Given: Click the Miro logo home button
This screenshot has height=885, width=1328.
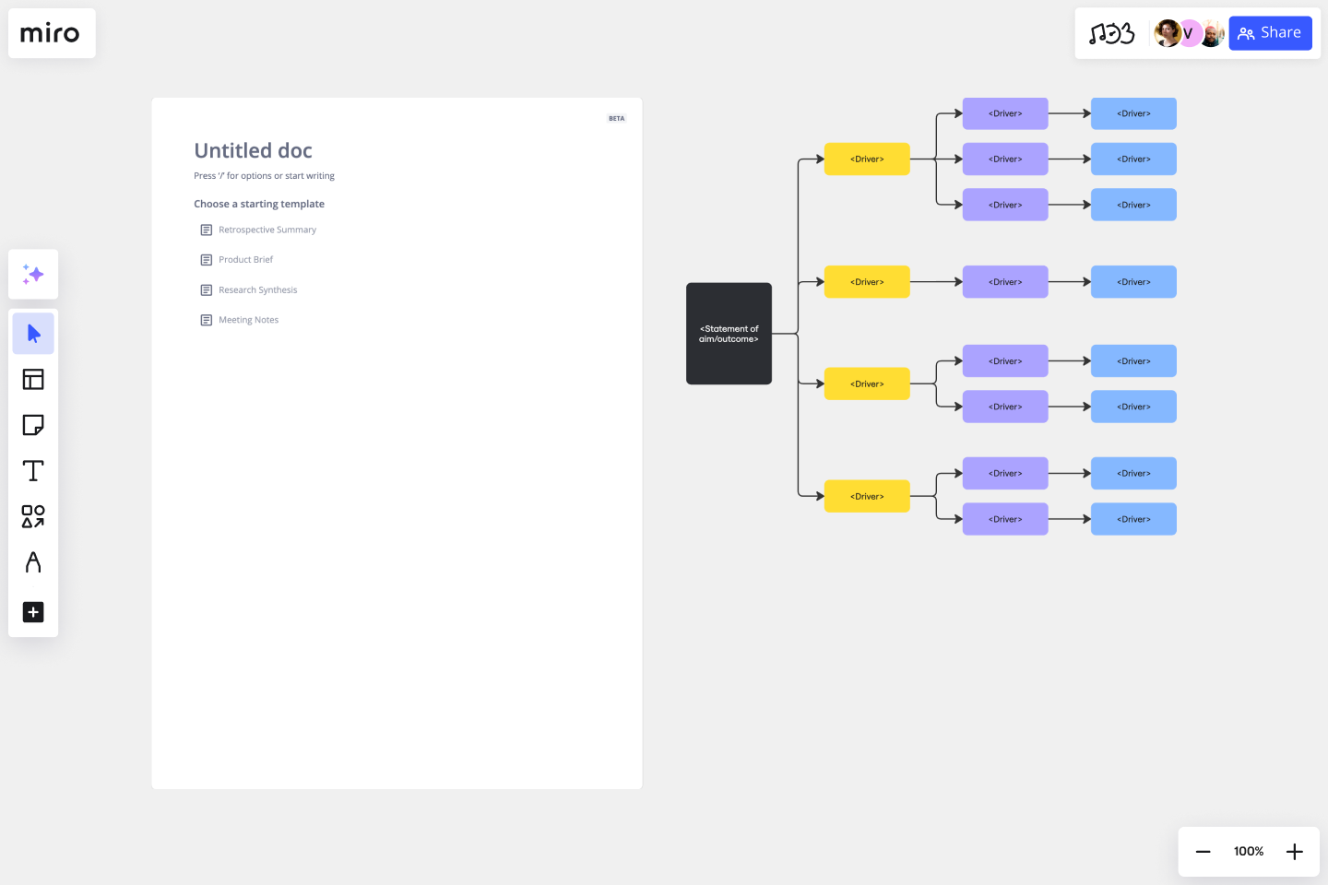Looking at the screenshot, I should (51, 34).
